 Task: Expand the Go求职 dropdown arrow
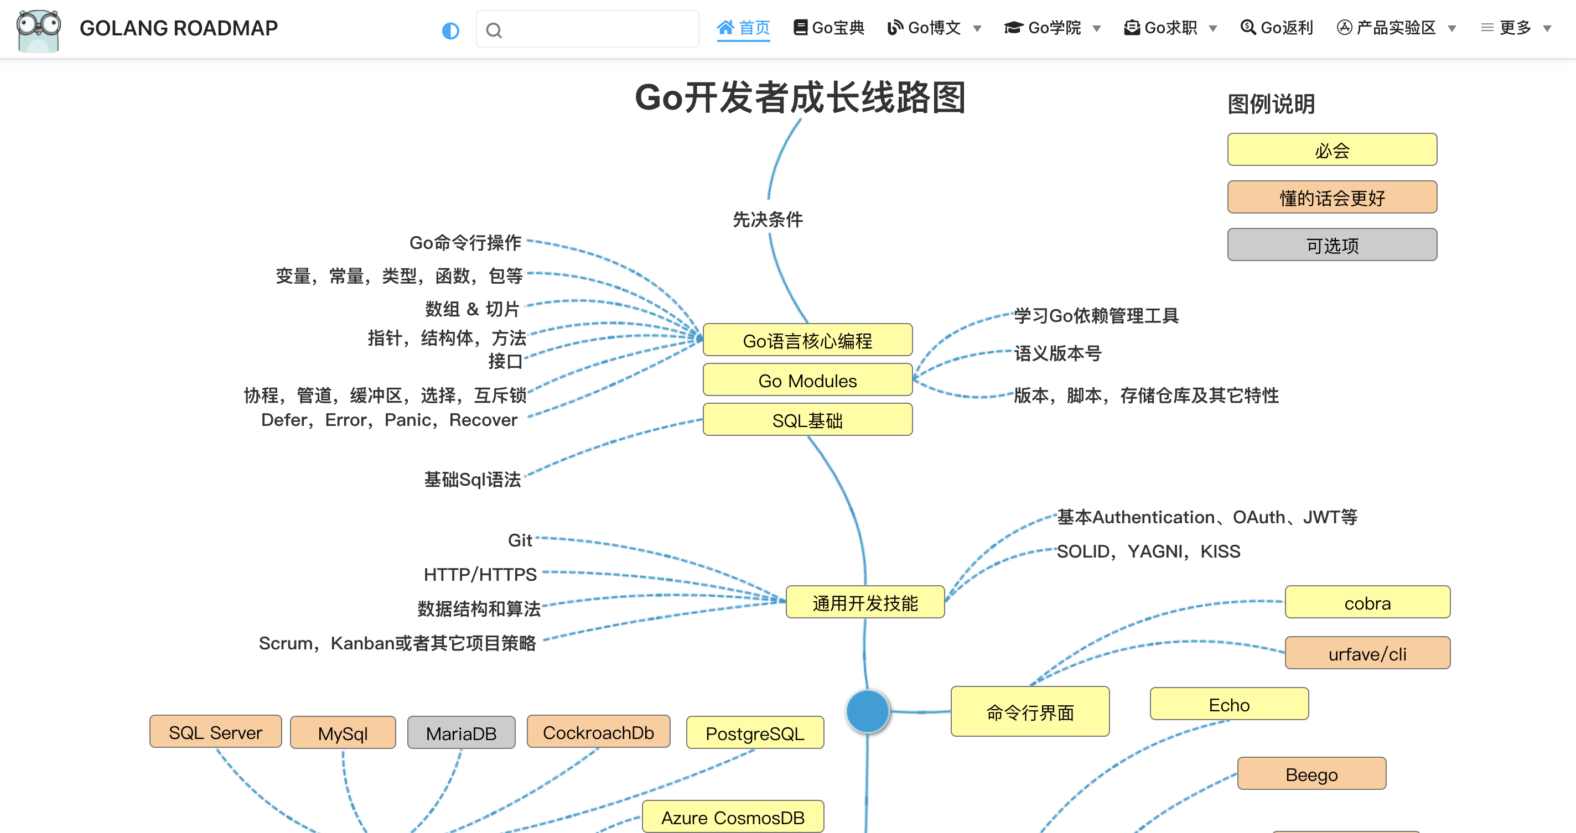(x=1213, y=29)
